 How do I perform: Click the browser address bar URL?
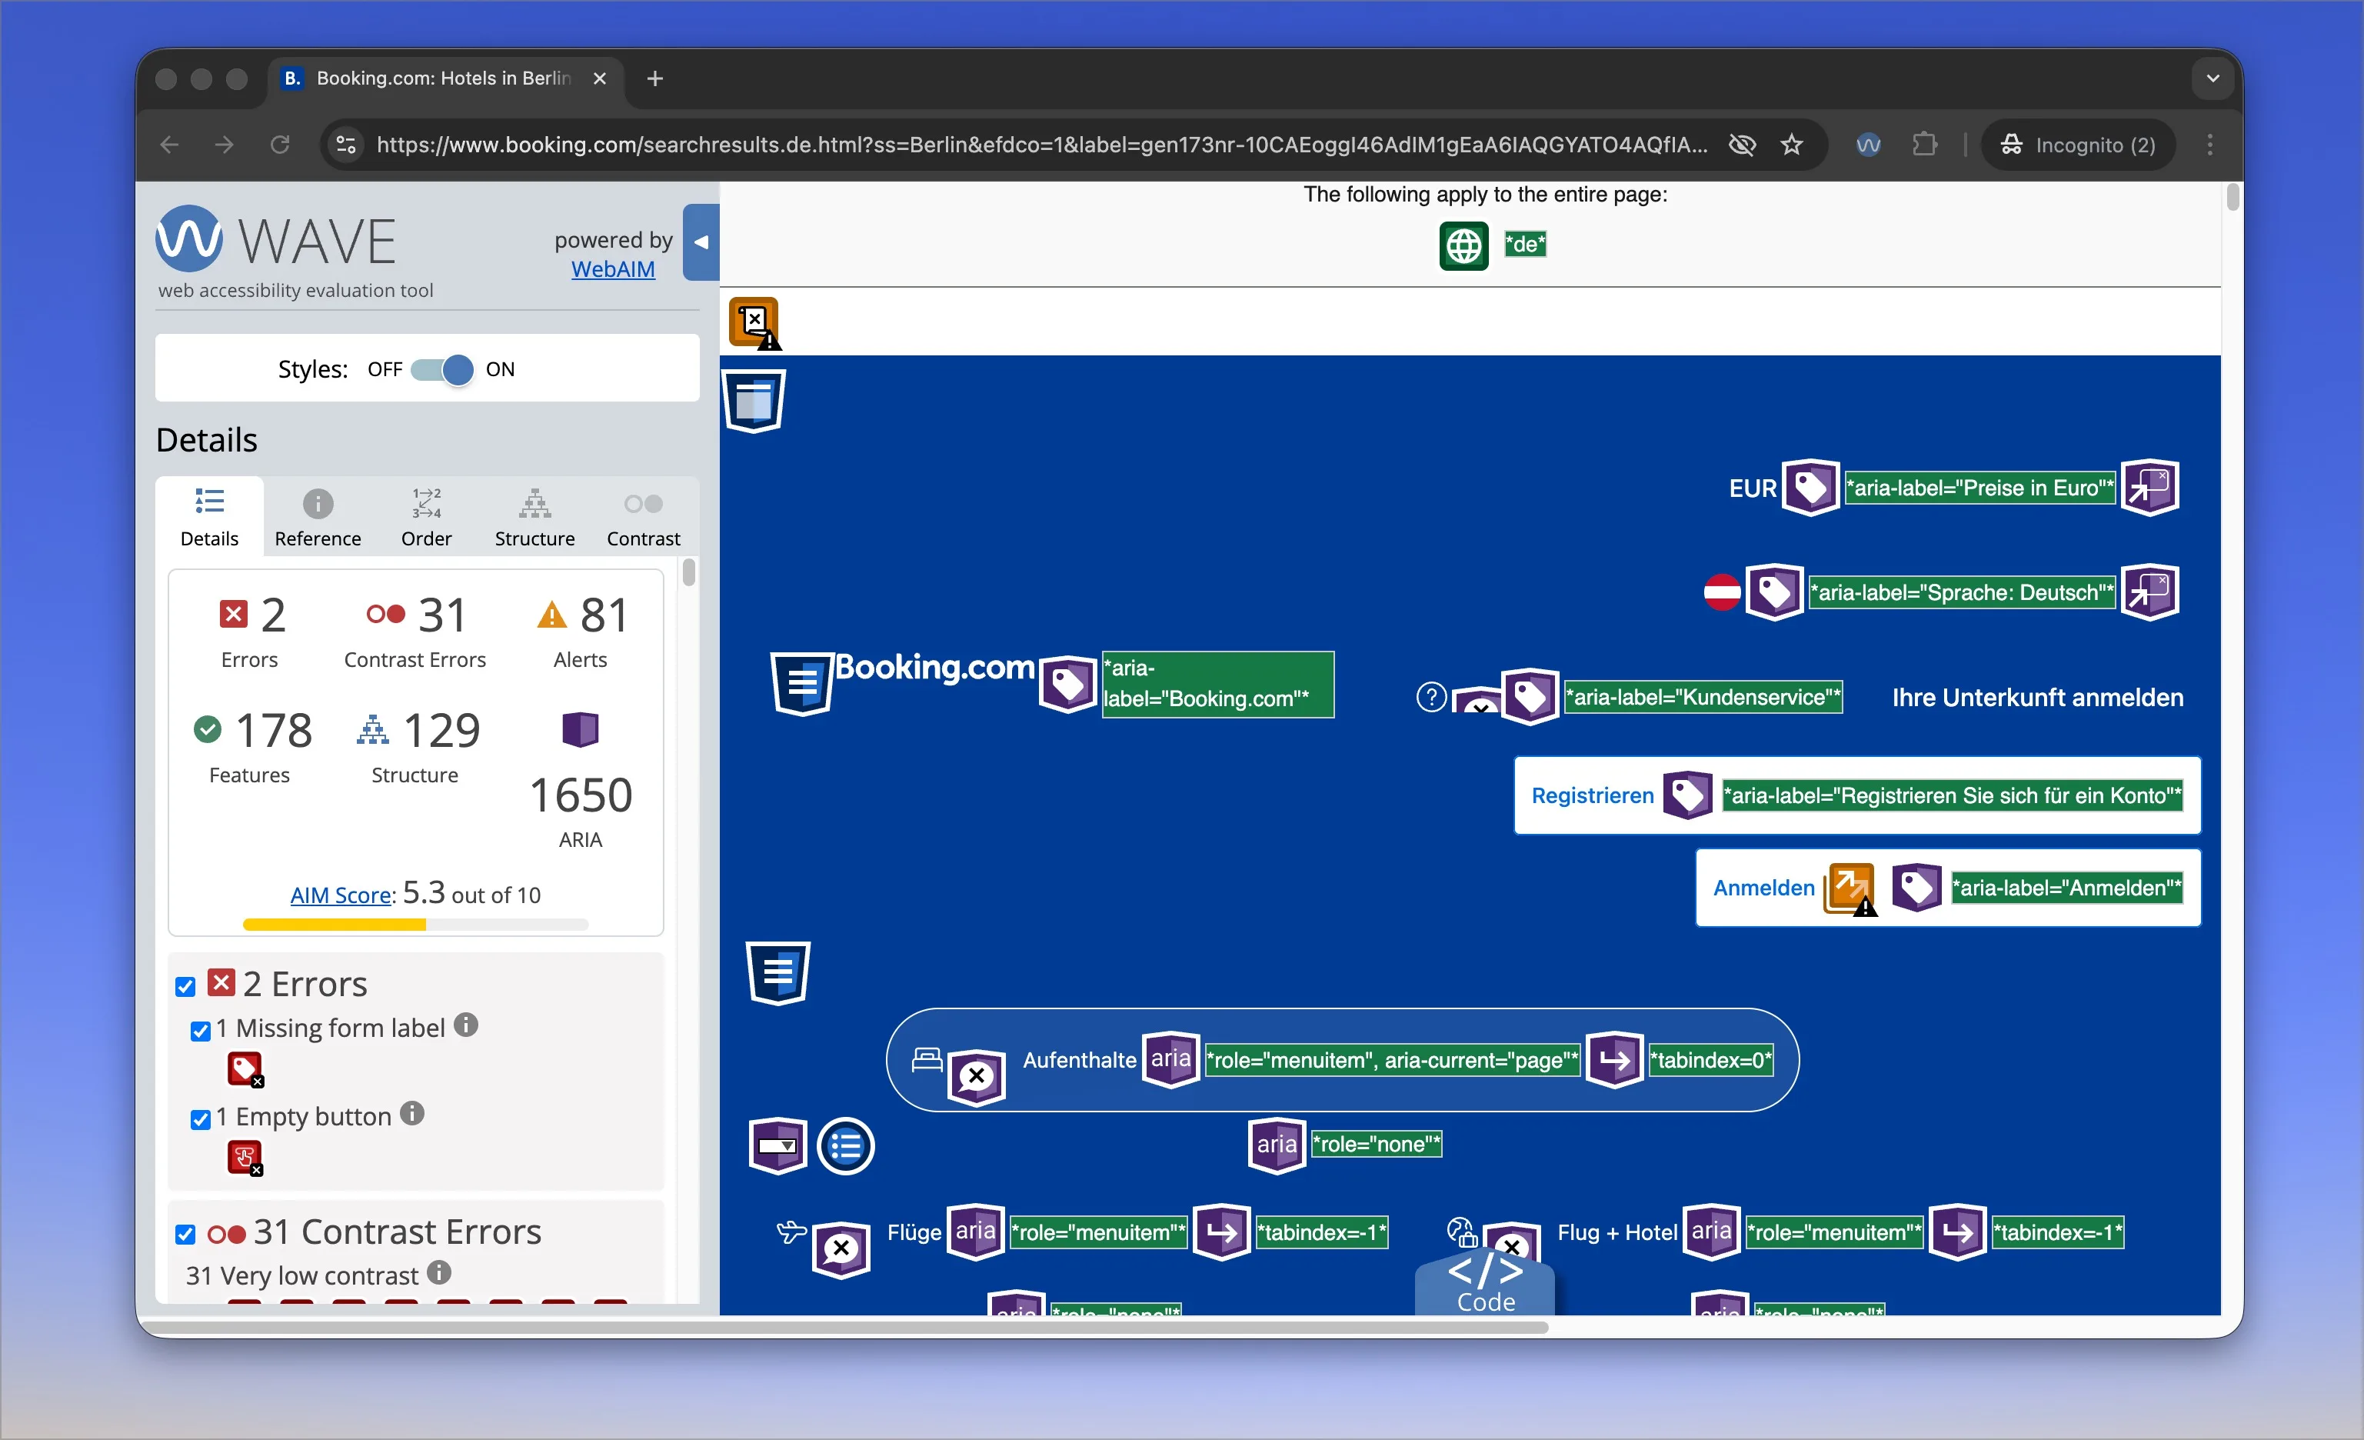(x=1041, y=145)
